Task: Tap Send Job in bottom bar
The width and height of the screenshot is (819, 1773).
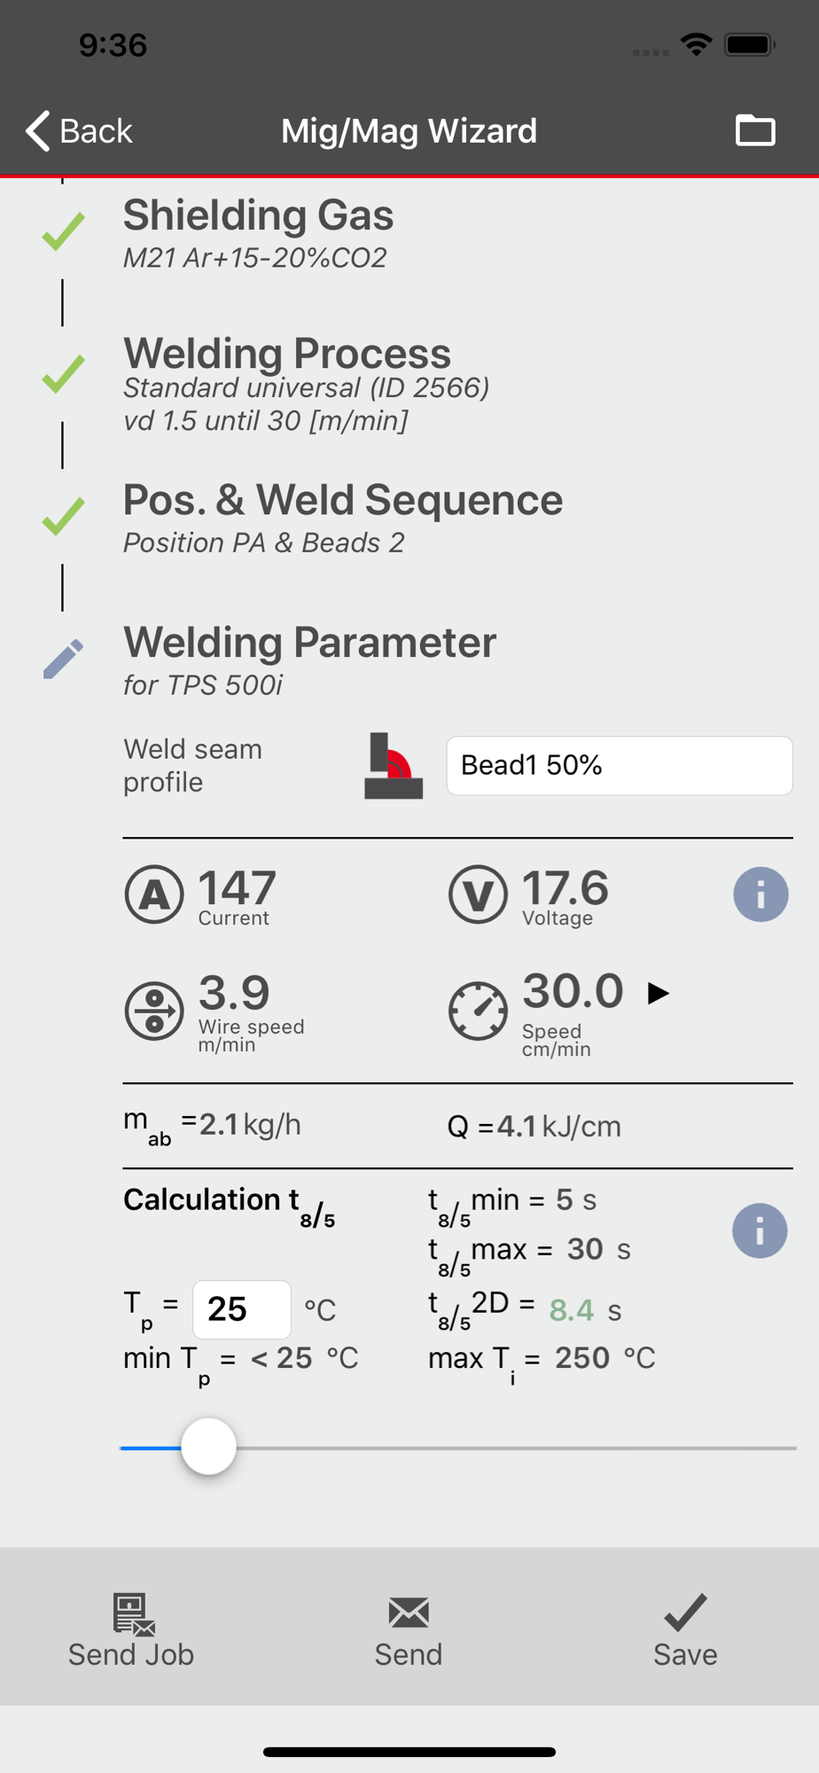Action: tap(131, 1631)
